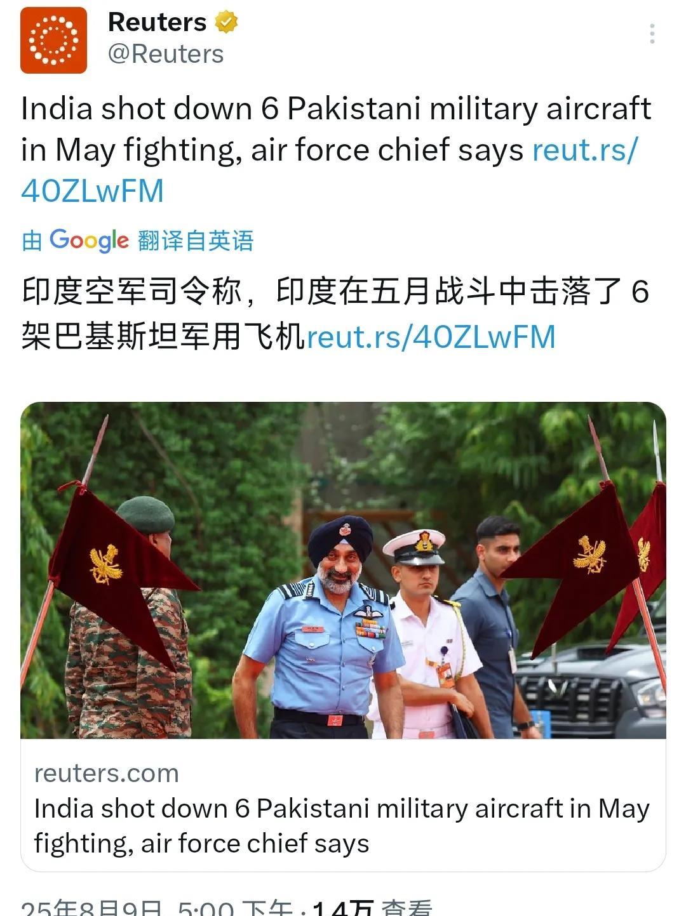Viewport: 686px width, 916px height.
Task: Tap the gold verified badge
Action: pos(226,22)
